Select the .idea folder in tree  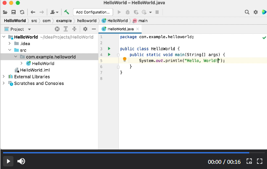22,44
